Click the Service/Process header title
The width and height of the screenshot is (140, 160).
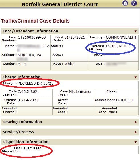(18, 132)
